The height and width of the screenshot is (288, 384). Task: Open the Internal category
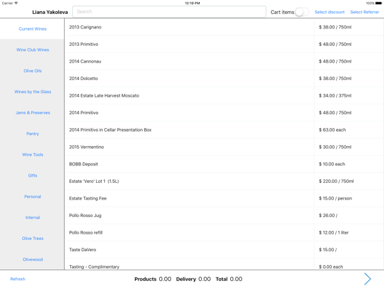point(33,218)
